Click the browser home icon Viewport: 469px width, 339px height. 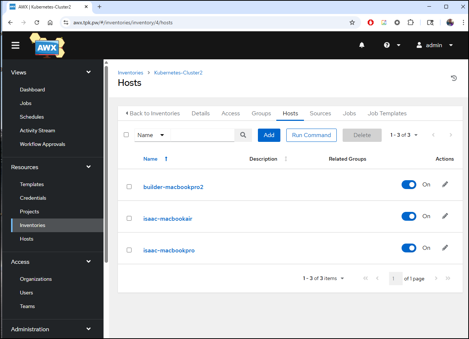coord(50,22)
